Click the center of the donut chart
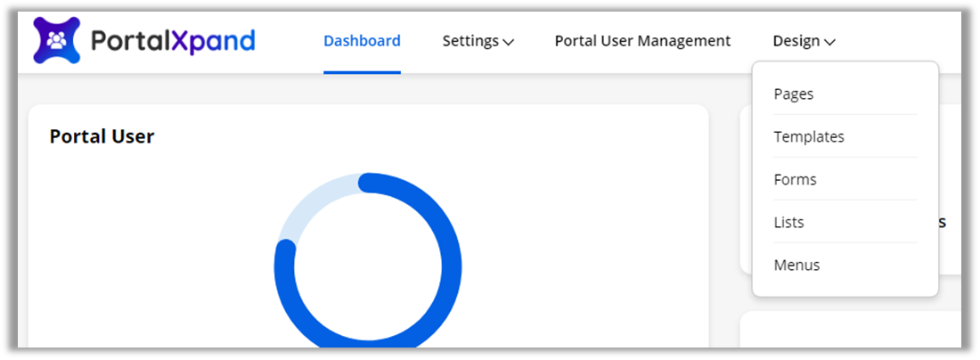Screen dimensions: 980x360 (x=368, y=267)
